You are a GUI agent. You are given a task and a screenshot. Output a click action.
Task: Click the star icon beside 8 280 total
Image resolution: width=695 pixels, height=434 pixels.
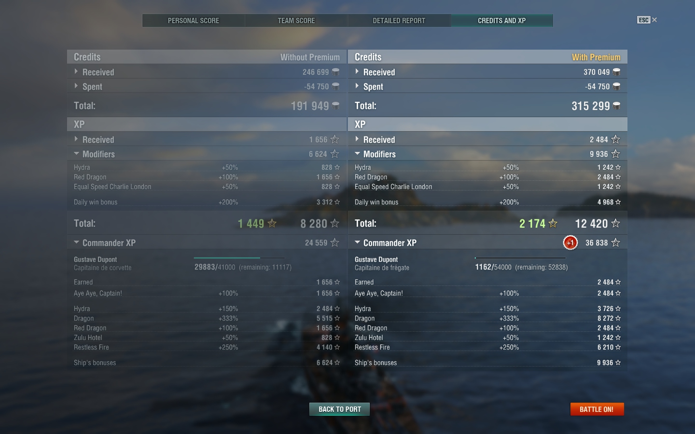(334, 223)
